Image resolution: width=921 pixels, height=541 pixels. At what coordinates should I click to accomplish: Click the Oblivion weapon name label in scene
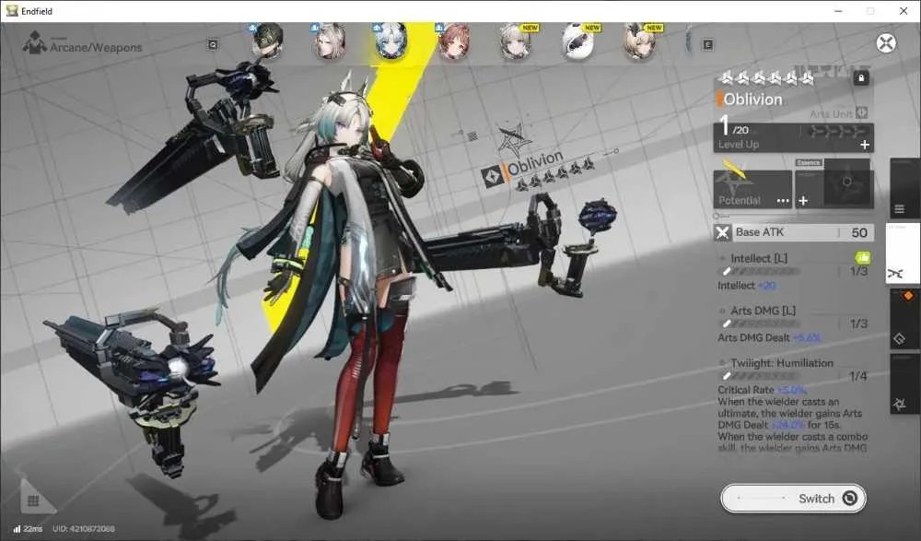click(535, 163)
